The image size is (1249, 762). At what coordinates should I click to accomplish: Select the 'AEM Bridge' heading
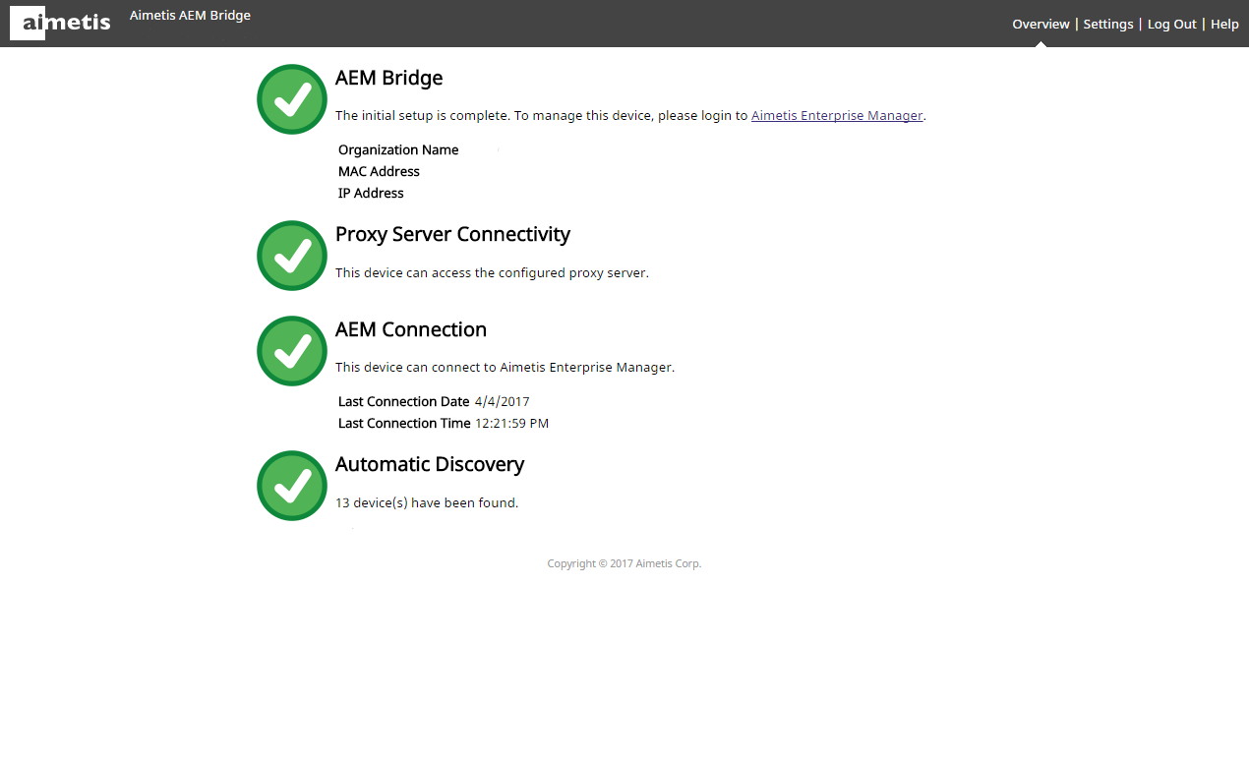point(389,78)
